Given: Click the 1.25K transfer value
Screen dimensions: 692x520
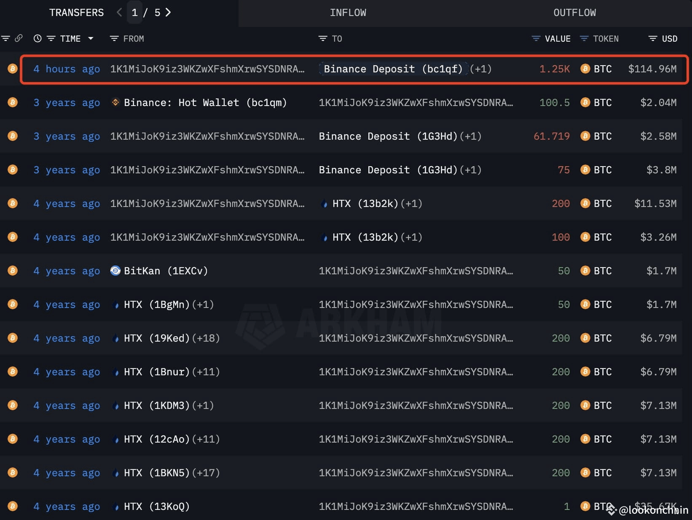Looking at the screenshot, I should pos(555,69).
